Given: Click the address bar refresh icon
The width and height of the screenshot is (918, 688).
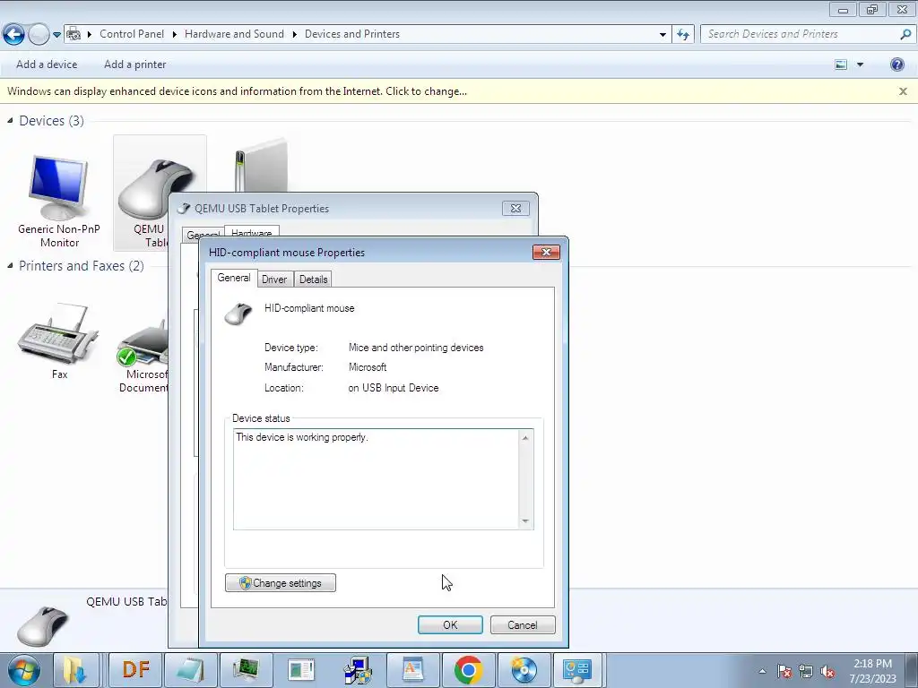Looking at the screenshot, I should tap(683, 35).
